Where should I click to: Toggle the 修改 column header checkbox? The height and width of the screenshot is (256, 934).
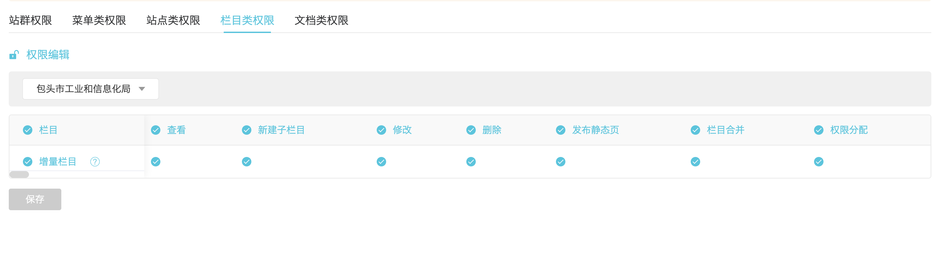pos(381,130)
